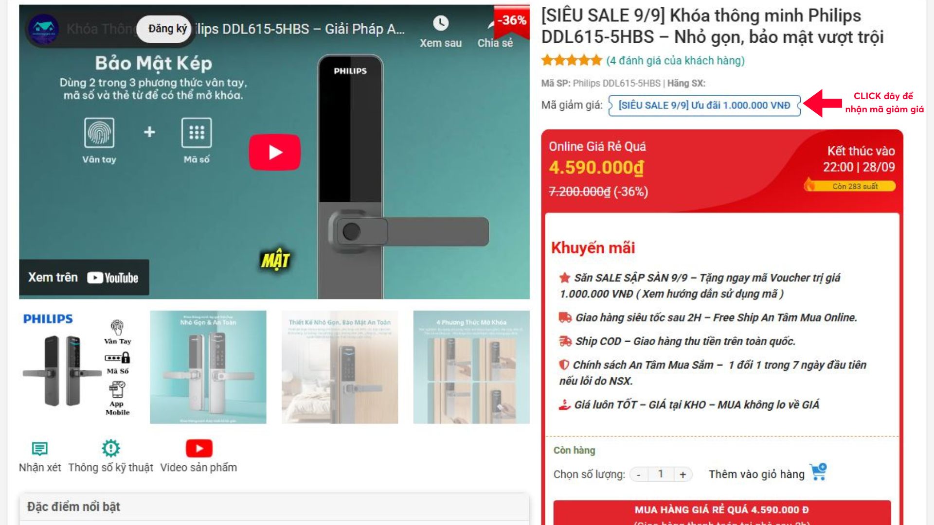Viewport: 934px width, 525px height.
Task: Select the 4 Phương Thức Mở Khóa thumbnail
Action: 471,367
